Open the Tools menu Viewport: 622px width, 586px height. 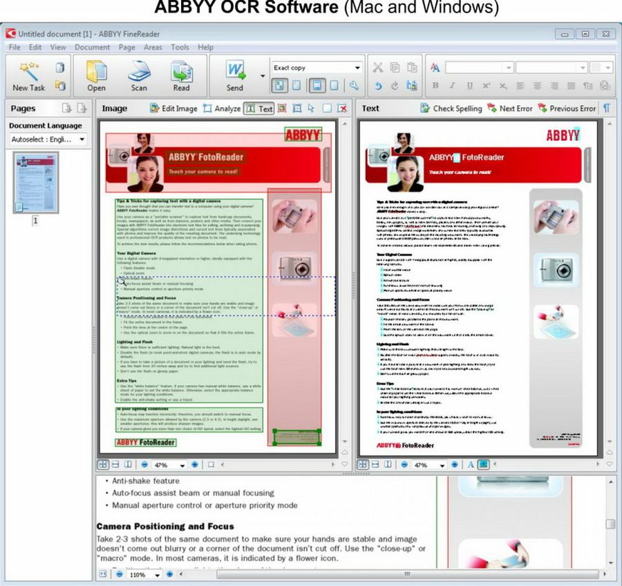click(180, 48)
